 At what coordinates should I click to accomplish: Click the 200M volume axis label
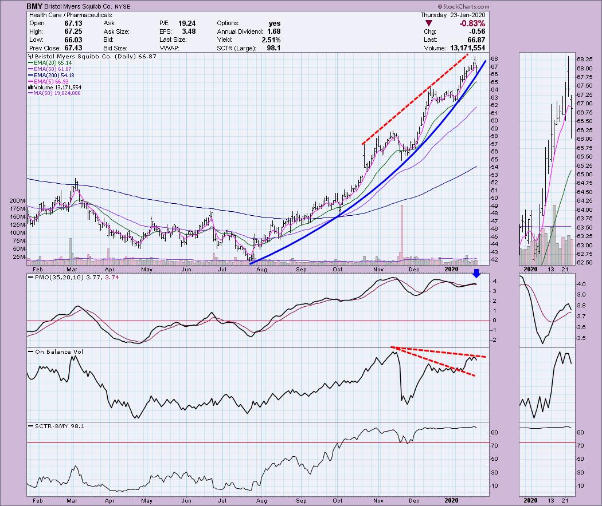(18, 200)
